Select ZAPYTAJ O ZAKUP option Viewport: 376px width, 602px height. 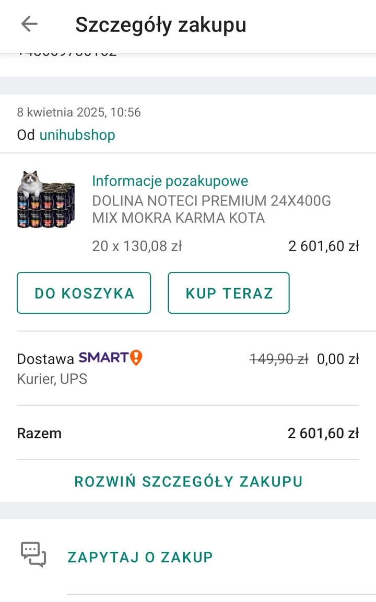tap(140, 556)
